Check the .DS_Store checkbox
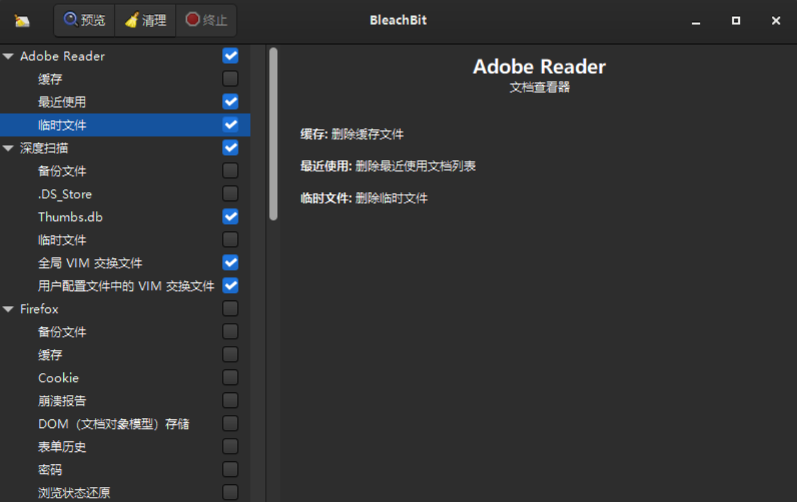The height and width of the screenshot is (502, 797). click(x=230, y=193)
